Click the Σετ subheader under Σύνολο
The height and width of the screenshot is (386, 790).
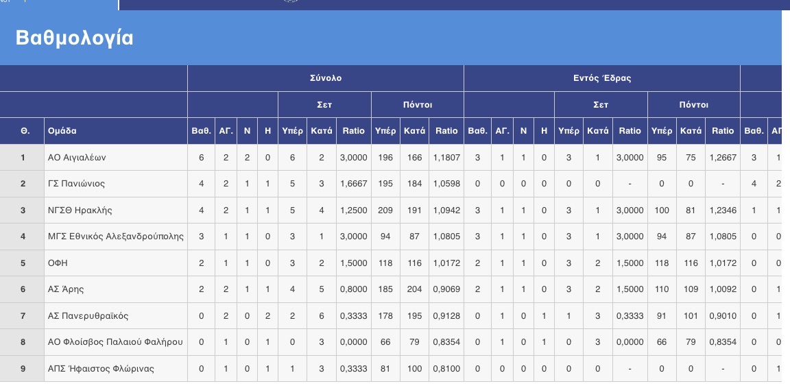324,105
